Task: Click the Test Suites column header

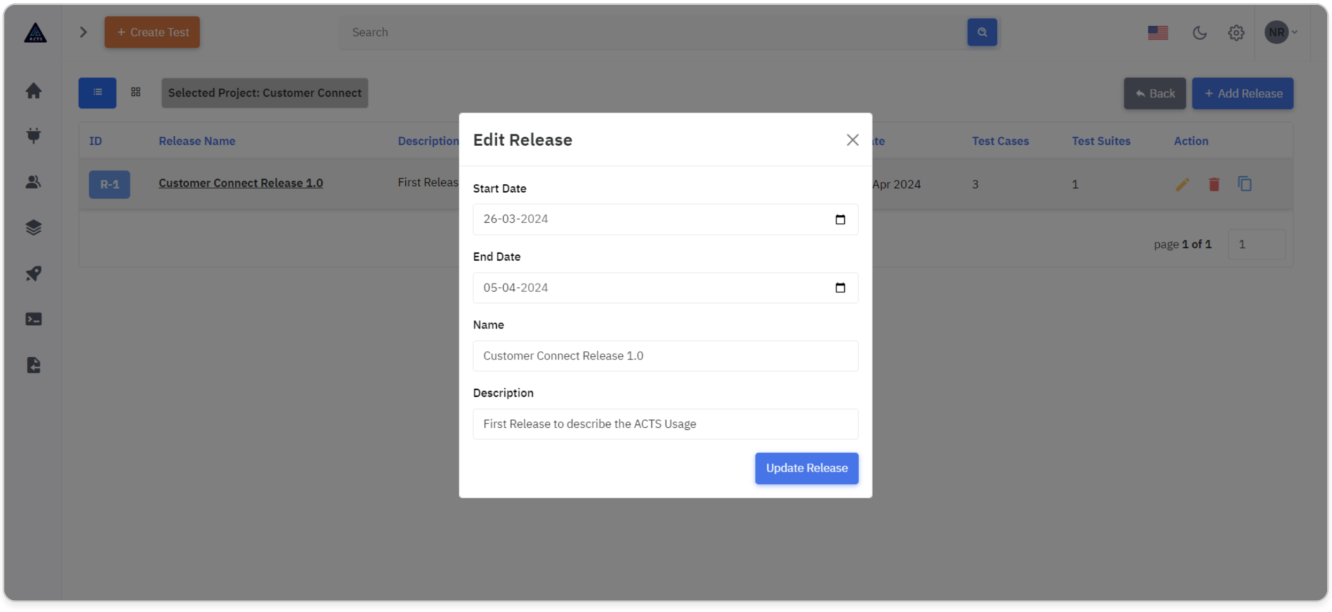Action: click(x=1100, y=141)
